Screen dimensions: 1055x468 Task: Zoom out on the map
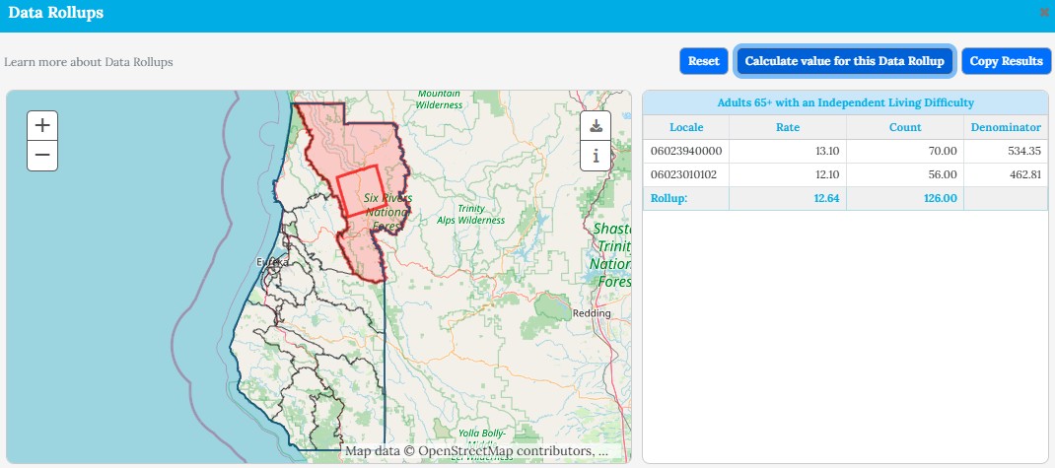42,156
